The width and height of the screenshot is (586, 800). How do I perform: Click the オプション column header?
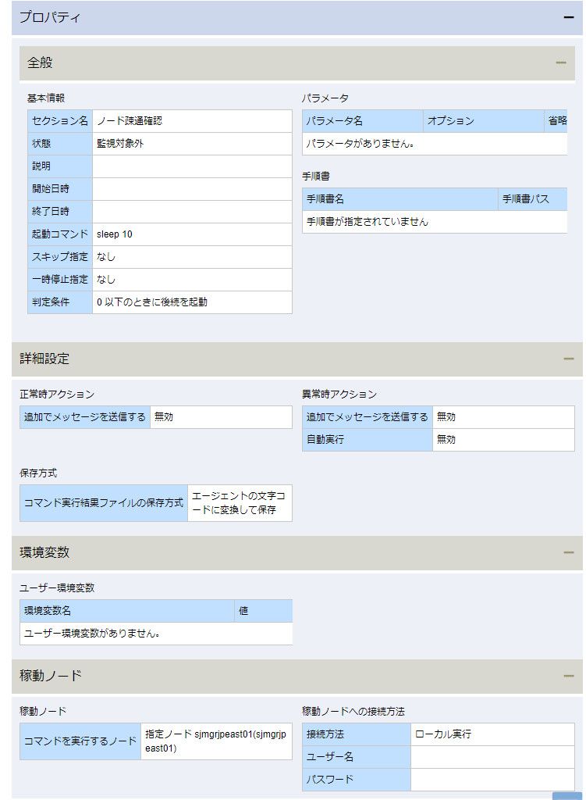tap(483, 121)
